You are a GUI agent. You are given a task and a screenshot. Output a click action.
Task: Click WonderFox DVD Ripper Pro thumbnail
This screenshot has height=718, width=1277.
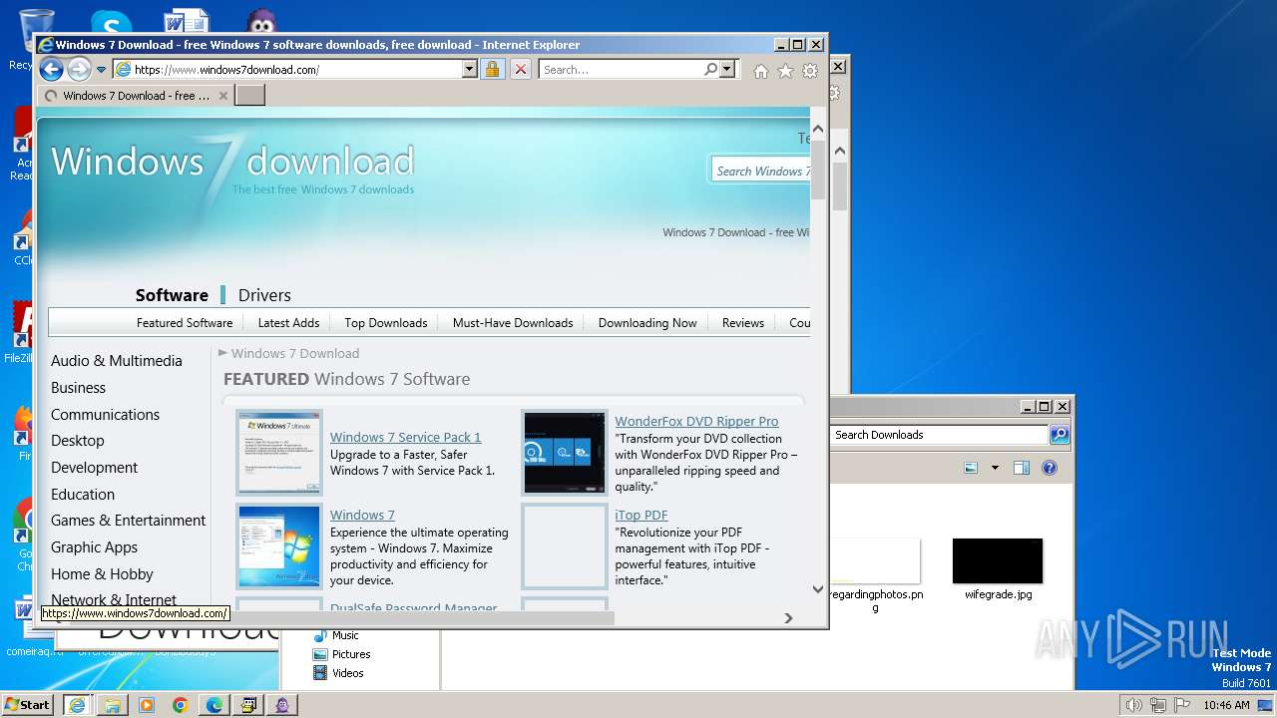pos(564,453)
